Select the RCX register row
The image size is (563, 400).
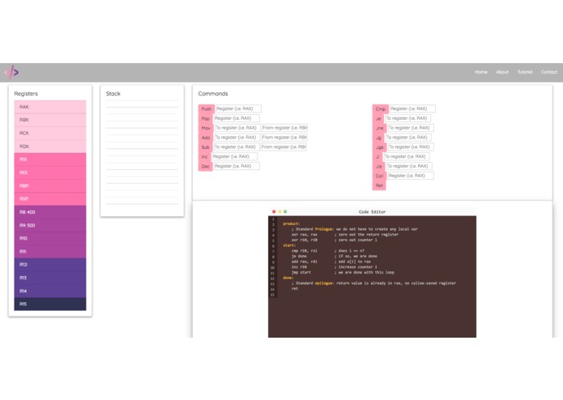coord(50,133)
